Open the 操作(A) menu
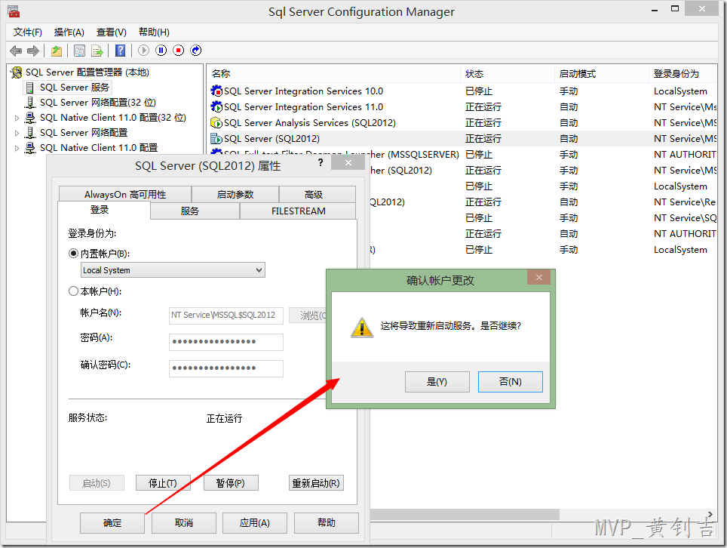Image resolution: width=727 pixels, height=548 pixels. [x=69, y=32]
